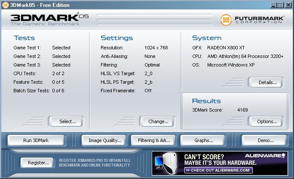Click the HLSL VS Target value 2_0
Viewport: 294px width, 179px height.
click(x=148, y=73)
